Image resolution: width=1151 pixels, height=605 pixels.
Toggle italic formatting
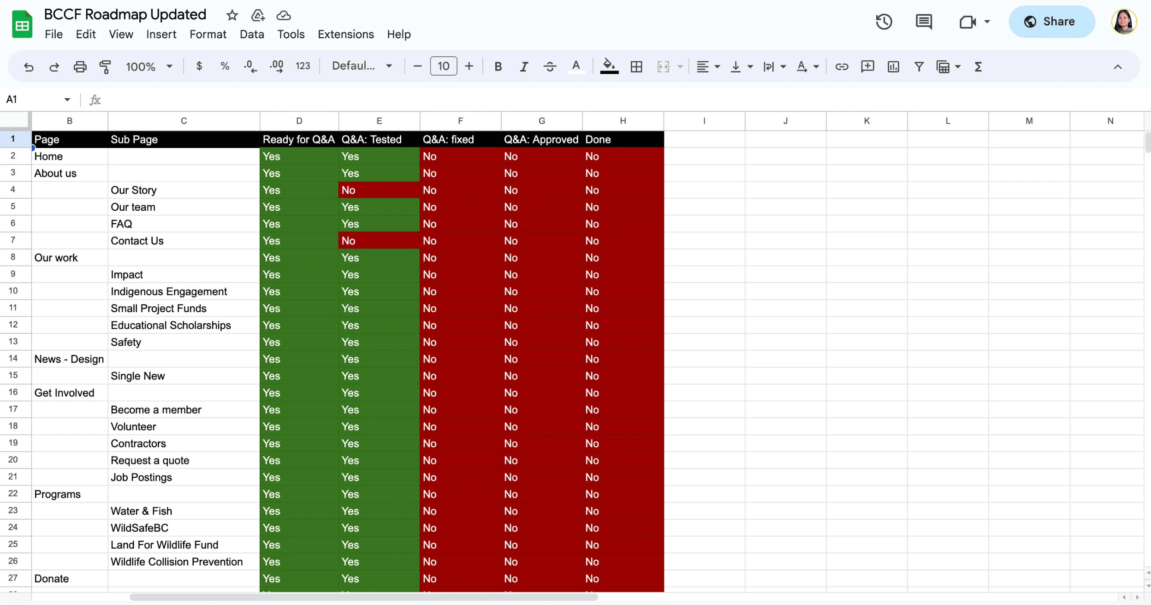coord(524,67)
